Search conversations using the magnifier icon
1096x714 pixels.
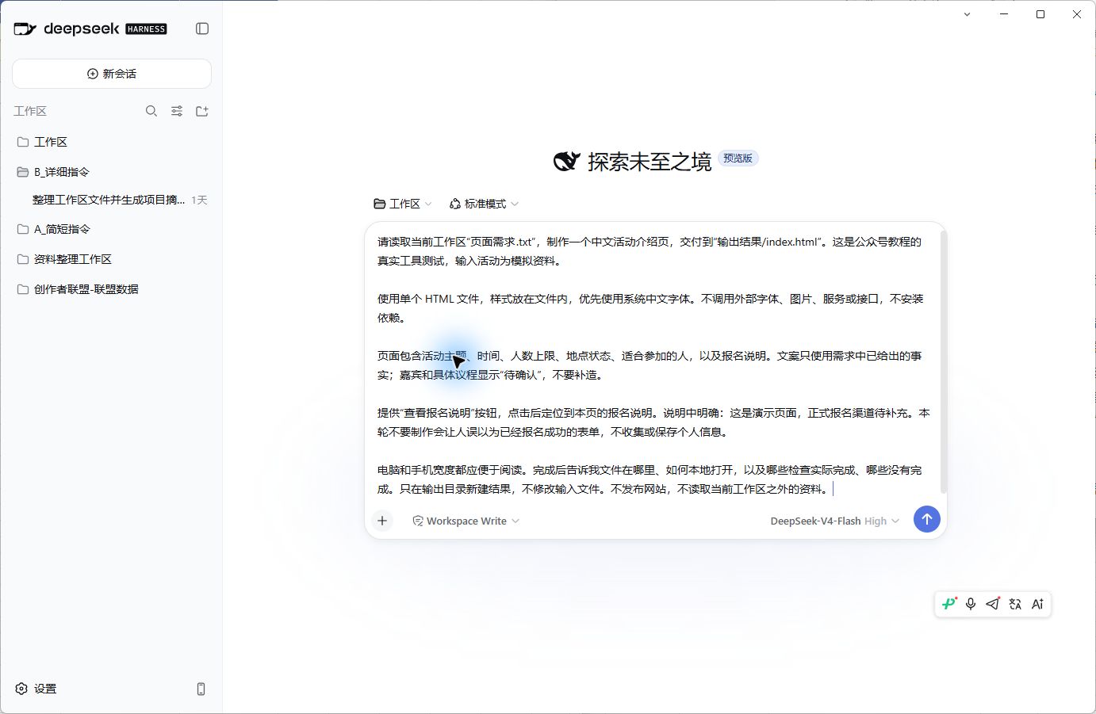point(151,111)
